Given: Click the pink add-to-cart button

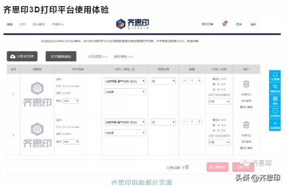Looking at the screenshot, I should tap(218, 167).
